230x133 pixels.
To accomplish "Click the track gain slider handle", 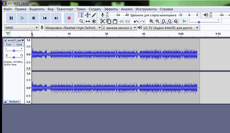I will pos(14,51).
